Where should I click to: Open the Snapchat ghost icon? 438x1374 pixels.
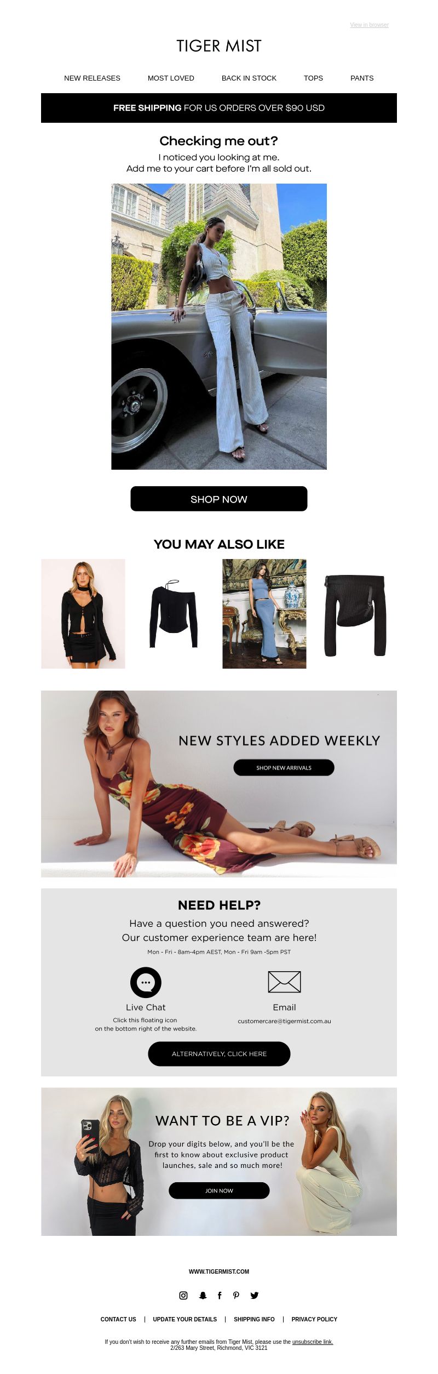pyautogui.click(x=203, y=1295)
